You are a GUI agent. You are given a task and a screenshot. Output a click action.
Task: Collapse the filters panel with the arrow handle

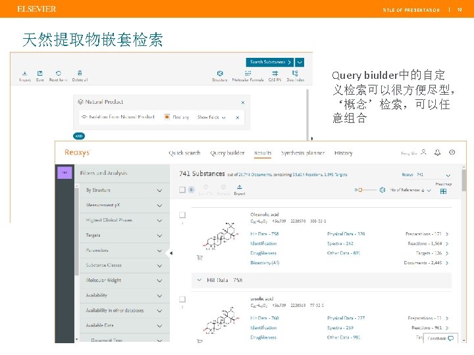[171, 253]
